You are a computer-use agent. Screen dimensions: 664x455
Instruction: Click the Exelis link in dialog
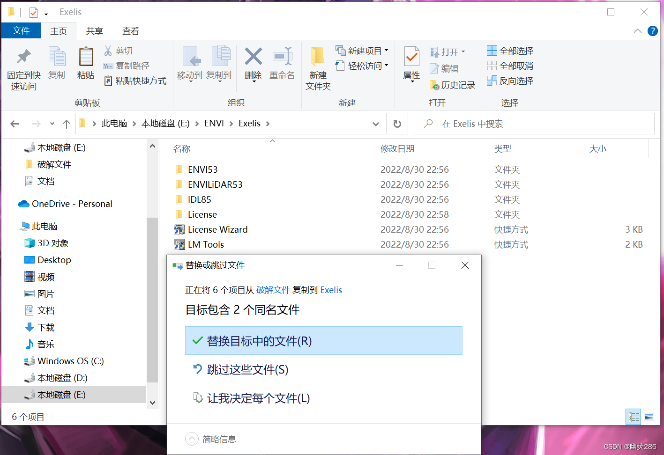pos(331,290)
